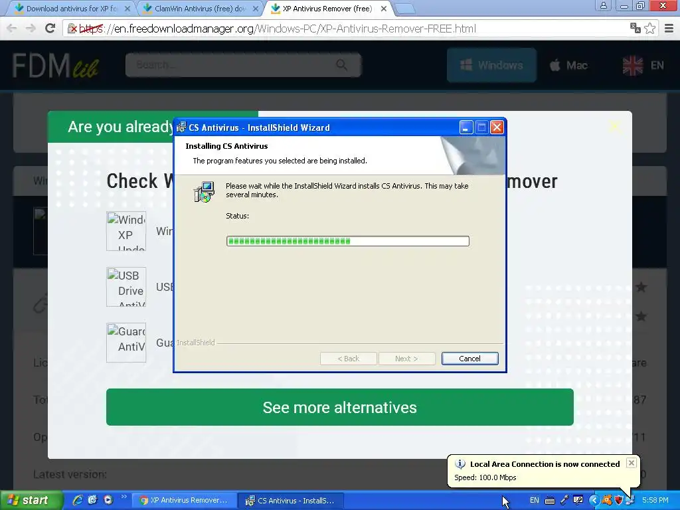Click the installer CD computer icon
The image size is (680, 510).
204,192
